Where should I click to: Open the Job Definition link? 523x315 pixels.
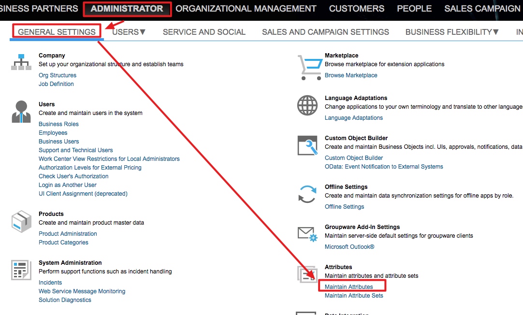click(56, 84)
